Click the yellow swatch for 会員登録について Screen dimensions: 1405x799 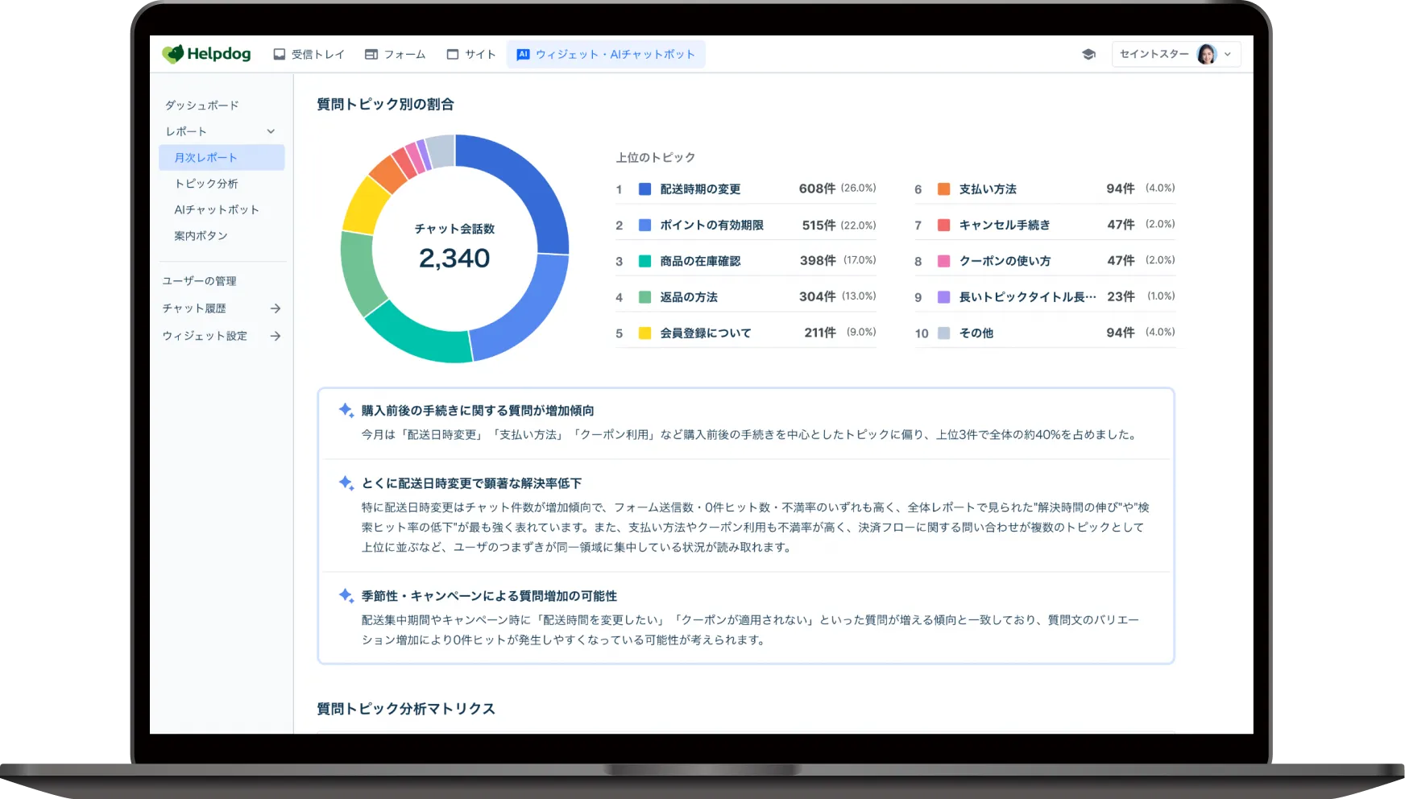(644, 333)
